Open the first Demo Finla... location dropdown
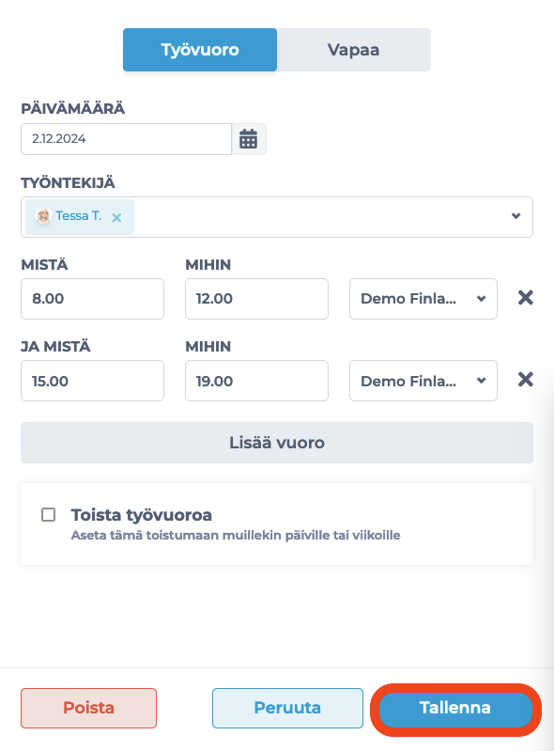The image size is (554, 751). (x=423, y=299)
